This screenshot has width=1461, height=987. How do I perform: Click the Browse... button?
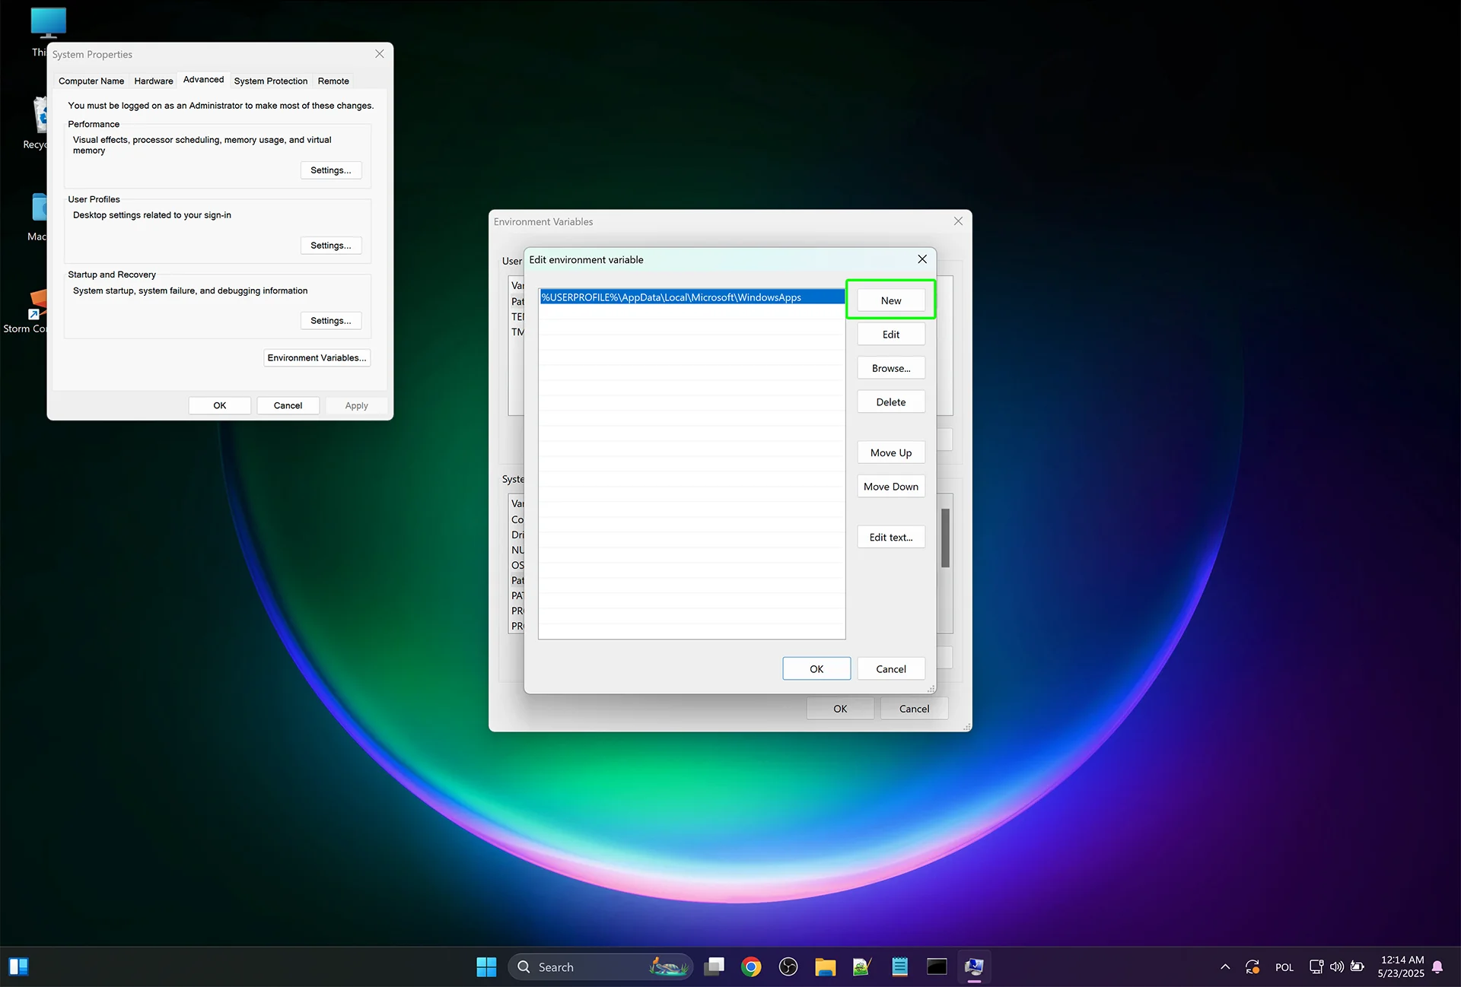[890, 368]
